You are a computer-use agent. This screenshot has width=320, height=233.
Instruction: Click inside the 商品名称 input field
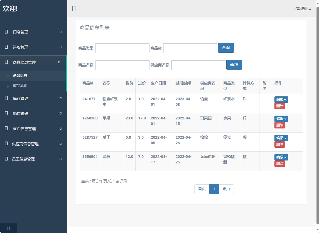pos(122,65)
